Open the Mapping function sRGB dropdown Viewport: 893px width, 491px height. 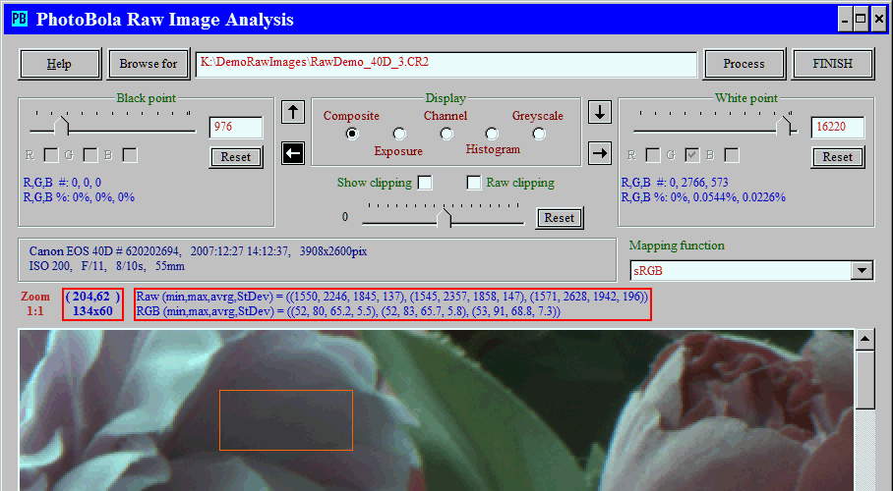(863, 271)
